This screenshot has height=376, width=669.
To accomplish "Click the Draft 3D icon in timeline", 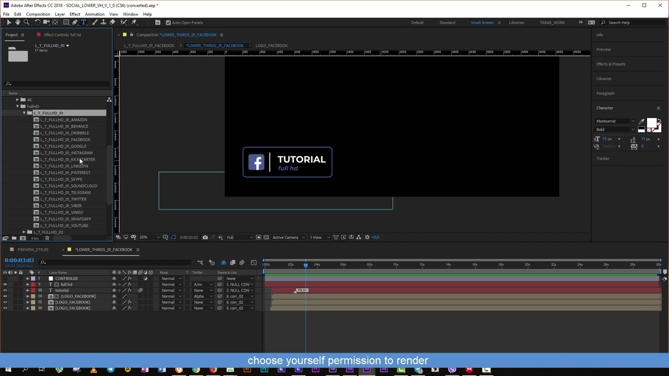I will tap(212, 263).
